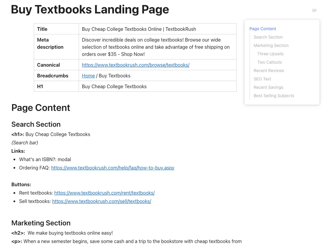Select the 'Canonical' label cell
Screen dimensions: 332x246
(x=56, y=65)
